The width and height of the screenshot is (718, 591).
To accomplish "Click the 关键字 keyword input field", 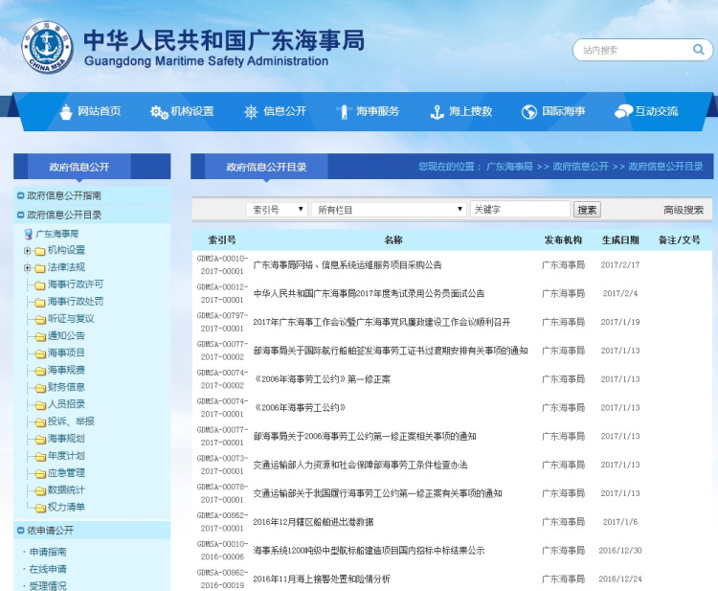I will point(519,210).
